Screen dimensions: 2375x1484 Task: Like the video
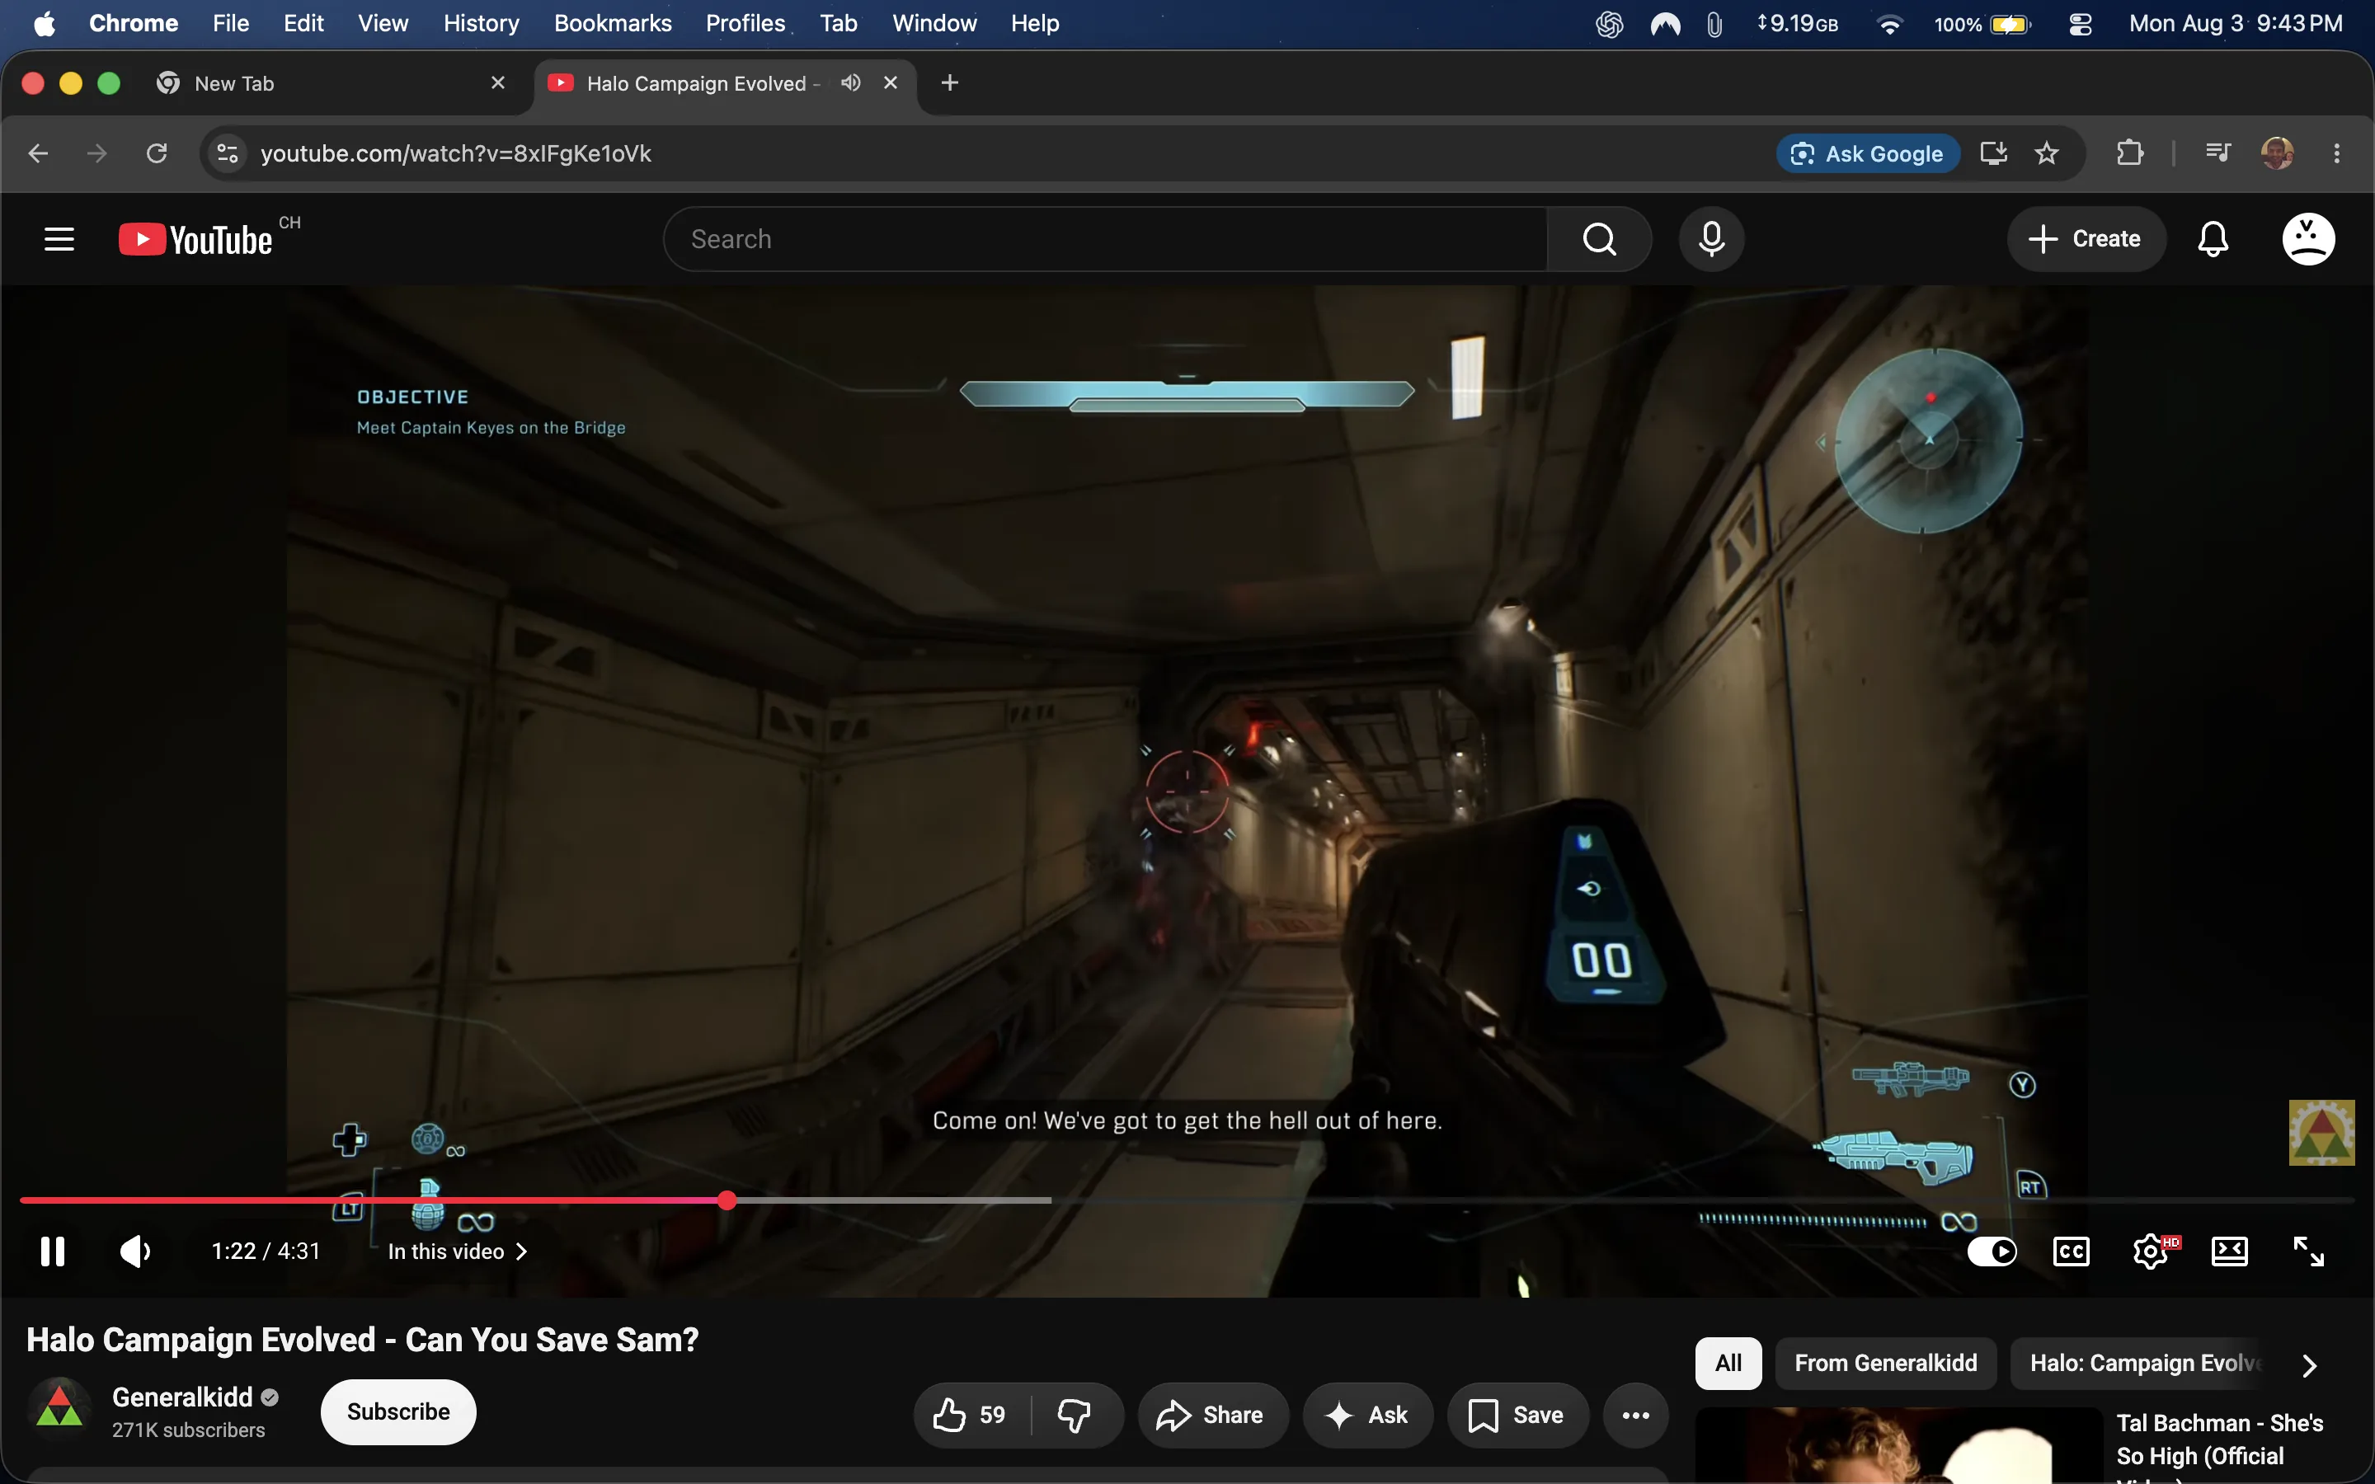pyautogui.click(x=971, y=1414)
